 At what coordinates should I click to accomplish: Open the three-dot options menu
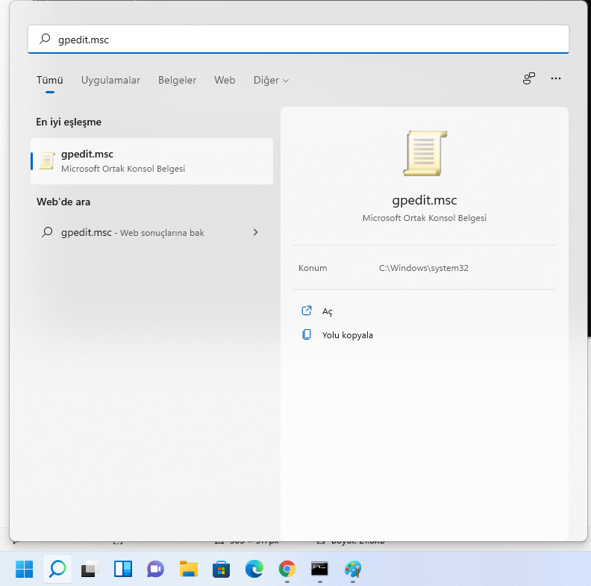[556, 78]
